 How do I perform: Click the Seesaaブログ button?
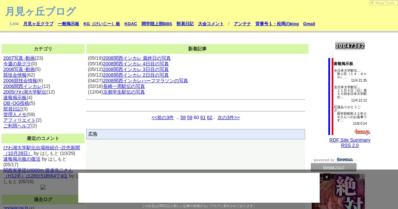pyautogui.click(x=334, y=167)
